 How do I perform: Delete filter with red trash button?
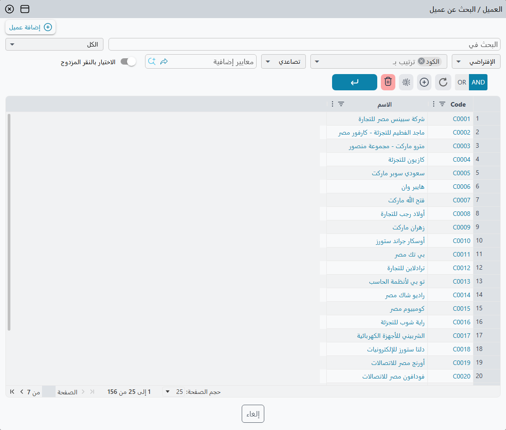[x=388, y=82]
